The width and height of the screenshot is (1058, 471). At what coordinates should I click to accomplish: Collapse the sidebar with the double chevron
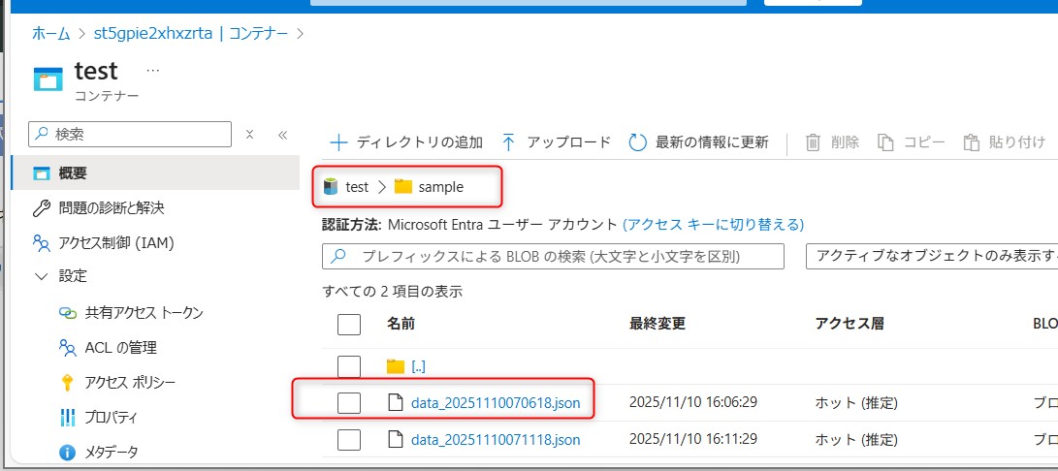283,135
